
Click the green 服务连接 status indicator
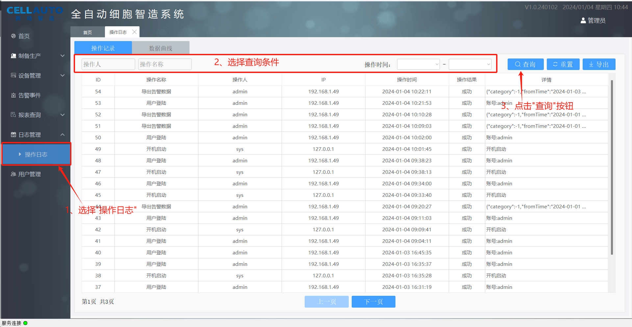pos(25,323)
